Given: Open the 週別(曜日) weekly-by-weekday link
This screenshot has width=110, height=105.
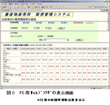Looking at the screenshot, I should click(x=51, y=23).
